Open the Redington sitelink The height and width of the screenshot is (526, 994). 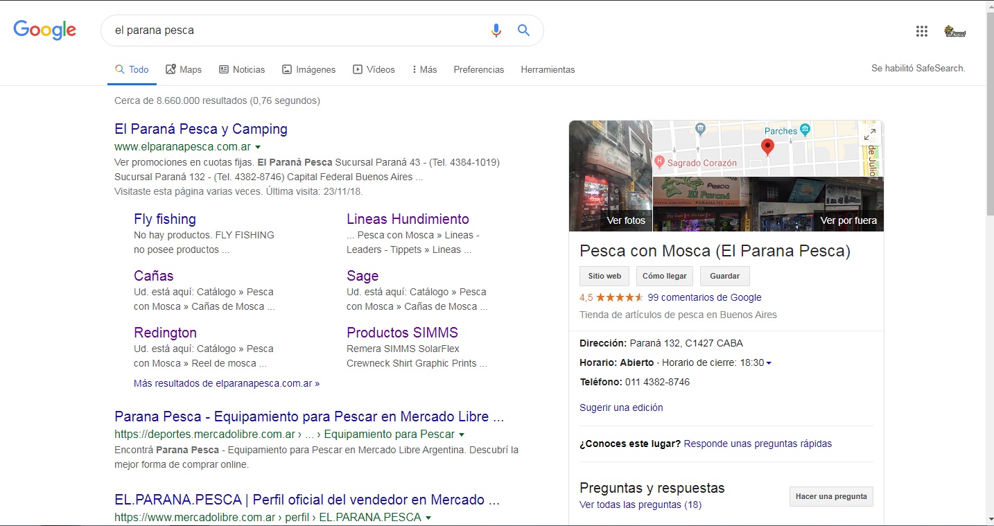(165, 333)
